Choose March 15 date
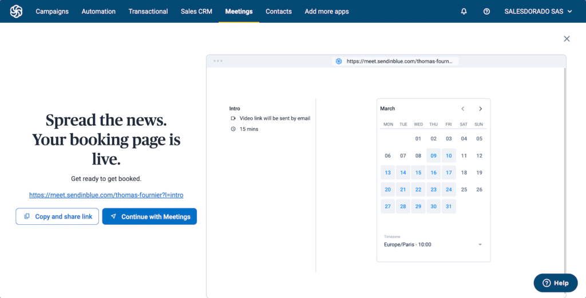 click(418, 173)
